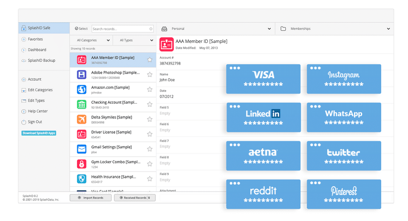Screen dimensions: 408x221
Task: Click the large AAA Member ID detail icon
Action: tap(167, 44)
